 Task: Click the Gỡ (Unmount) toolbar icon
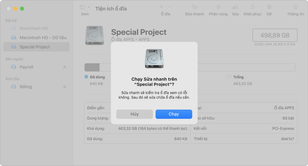pos(269,7)
